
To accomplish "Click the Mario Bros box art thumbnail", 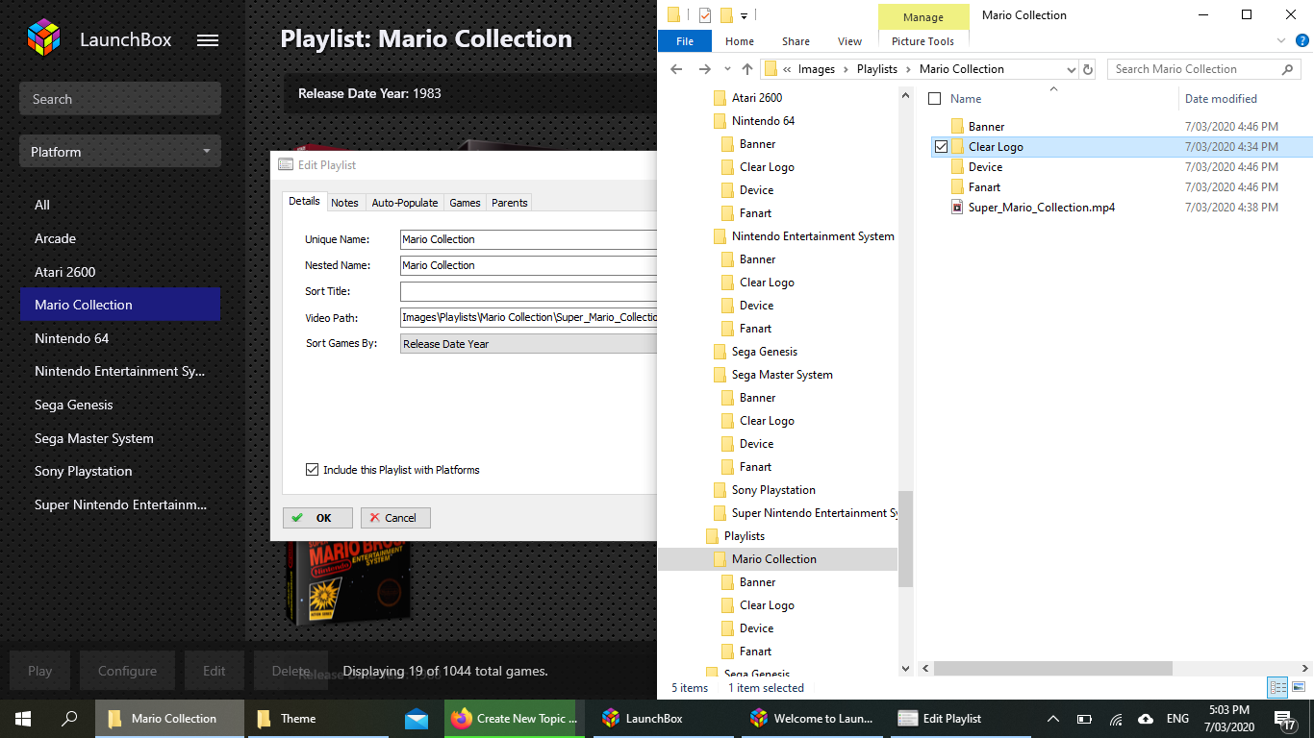I will (x=348, y=583).
